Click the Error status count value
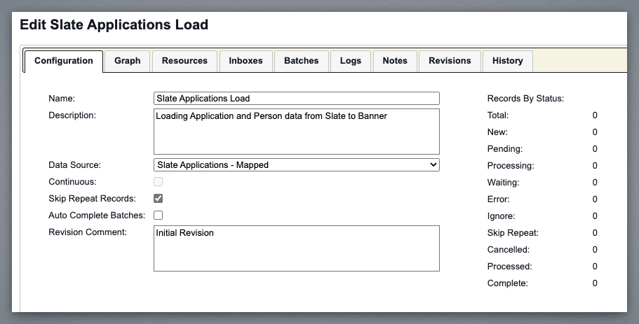639x324 pixels. click(x=594, y=199)
